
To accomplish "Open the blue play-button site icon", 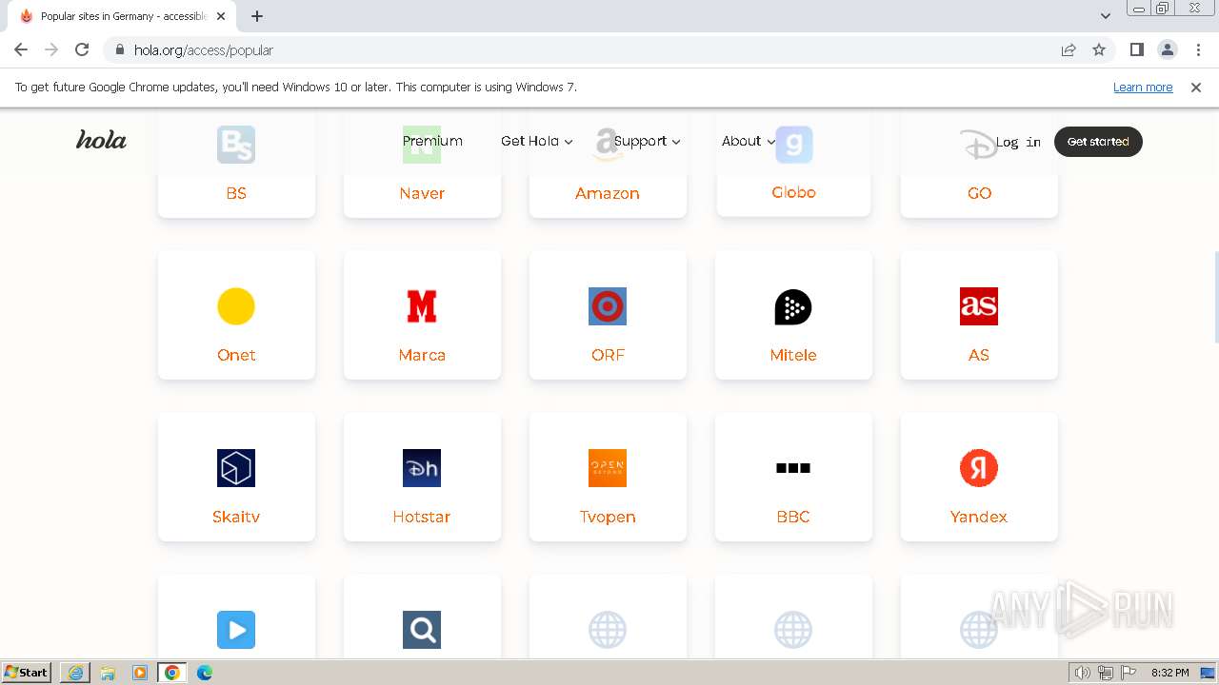I will pyautogui.click(x=236, y=630).
